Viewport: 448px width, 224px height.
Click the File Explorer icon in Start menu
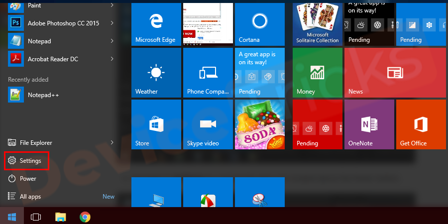coord(12,142)
